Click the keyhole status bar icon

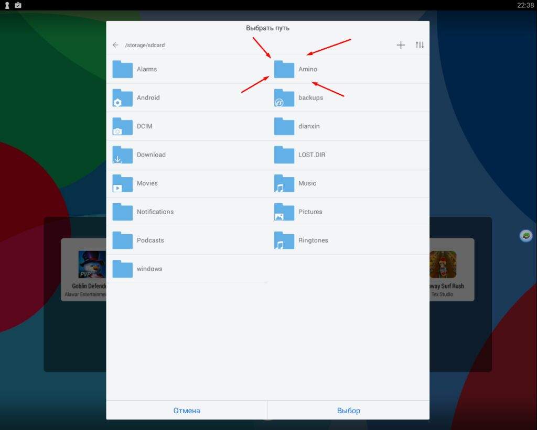(x=7, y=5)
